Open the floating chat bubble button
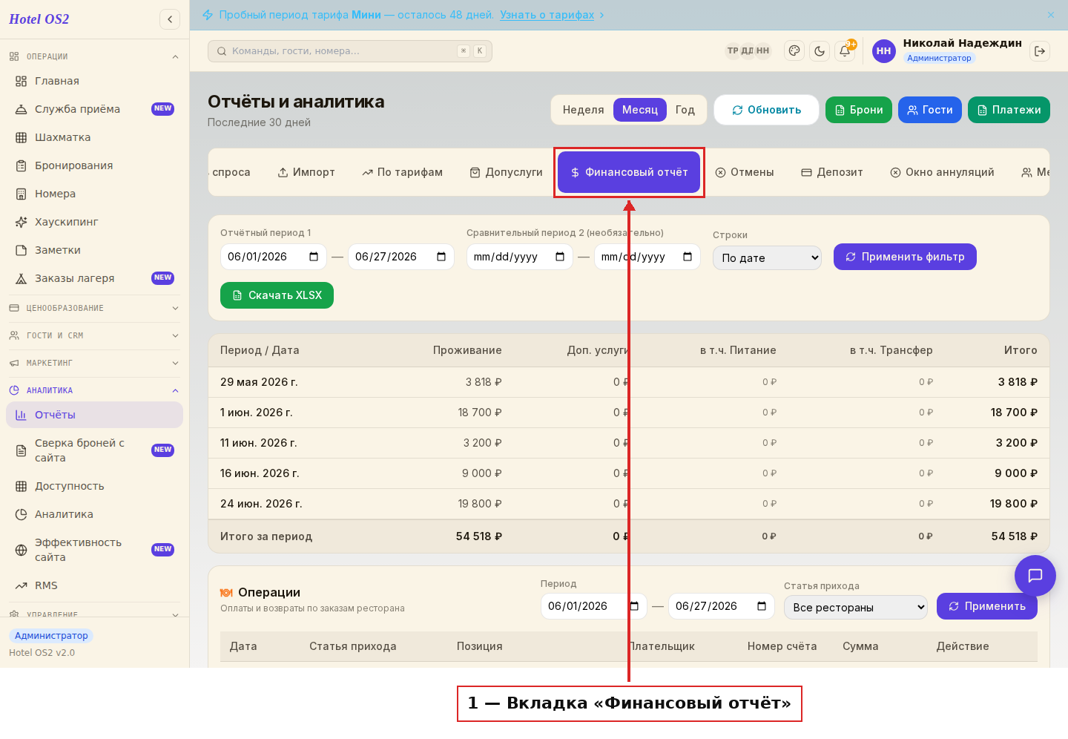 (1035, 576)
